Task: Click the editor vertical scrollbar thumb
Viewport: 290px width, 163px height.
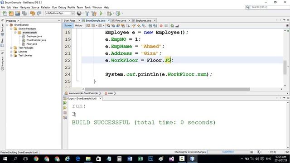Action: 285,67
